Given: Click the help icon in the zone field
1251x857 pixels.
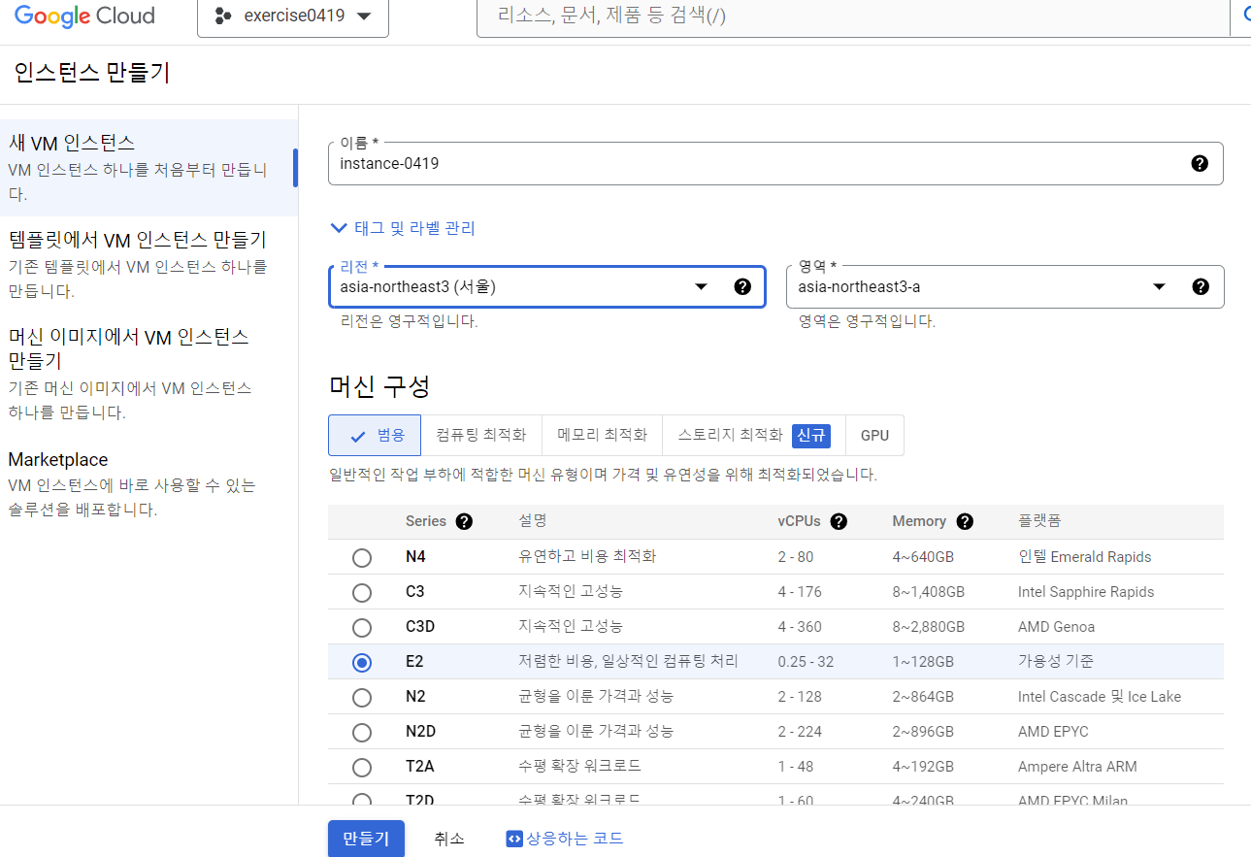Looking at the screenshot, I should (1201, 286).
